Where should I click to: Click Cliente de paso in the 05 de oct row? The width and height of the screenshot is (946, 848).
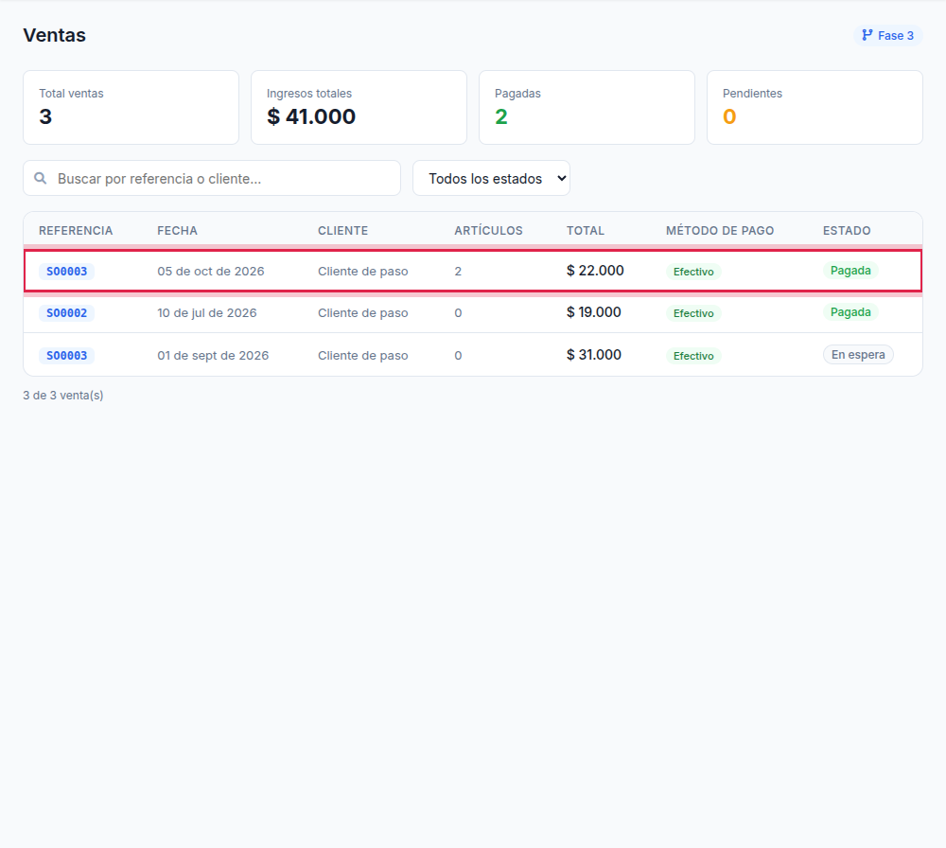click(362, 271)
